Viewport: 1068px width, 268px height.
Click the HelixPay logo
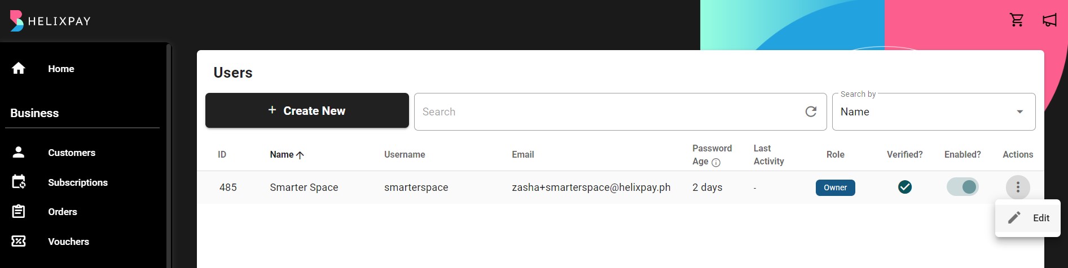tap(50, 21)
